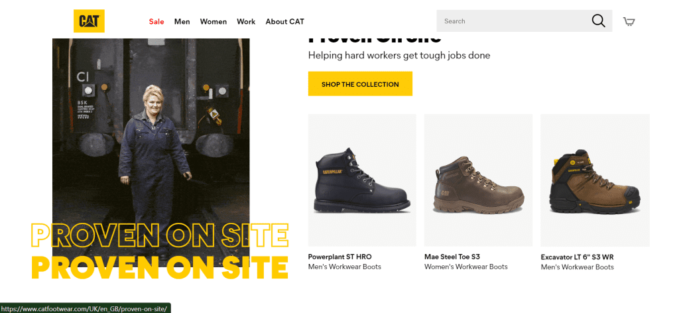679x313 pixels.
Task: Click the CAT logo in header
Action: coord(89,21)
